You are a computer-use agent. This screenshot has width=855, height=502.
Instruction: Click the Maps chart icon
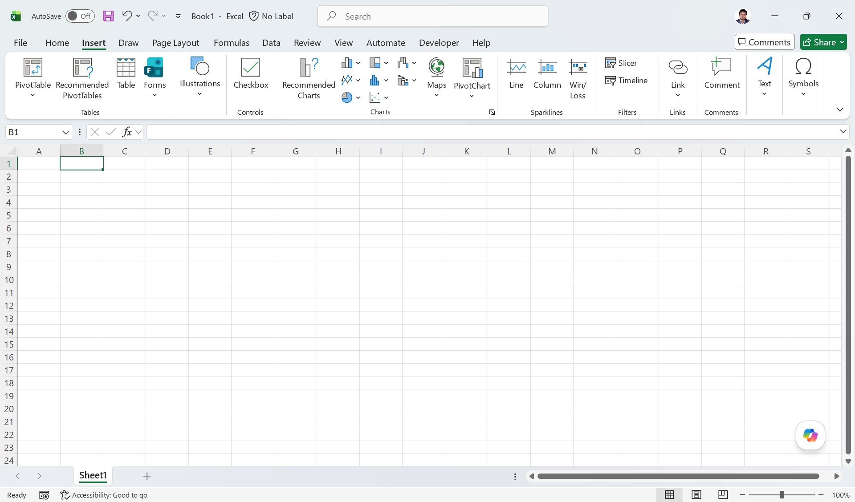coord(437,67)
